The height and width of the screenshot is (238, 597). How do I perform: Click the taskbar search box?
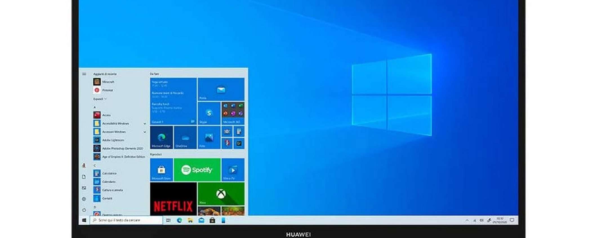(126, 220)
